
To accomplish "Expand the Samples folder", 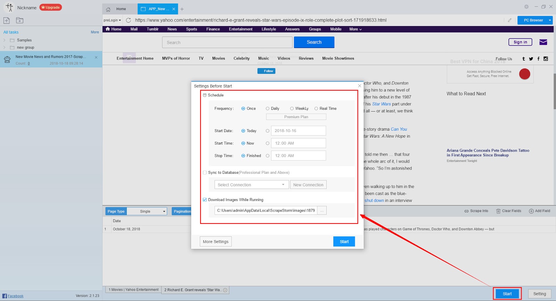I will coord(5,40).
